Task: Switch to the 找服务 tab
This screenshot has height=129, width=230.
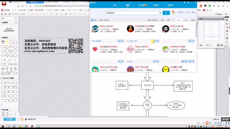Action: click(170, 5)
